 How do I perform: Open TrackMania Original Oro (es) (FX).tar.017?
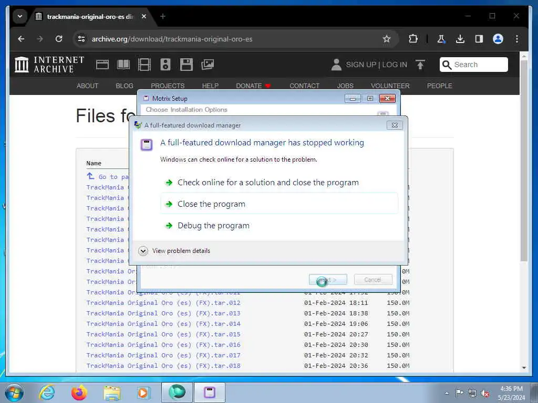(163, 355)
